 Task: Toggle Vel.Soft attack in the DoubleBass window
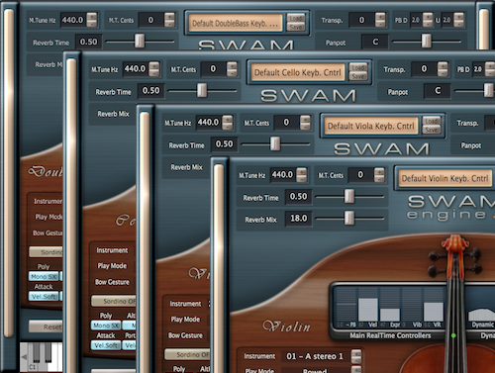(x=44, y=296)
